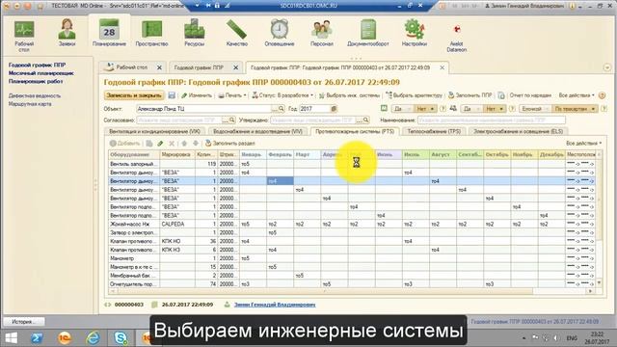Open the Axelot Datareon icon
Screen dimensions: 617x347
[456, 30]
